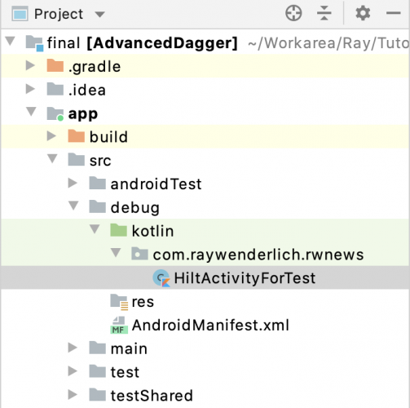Open the gear settings for Project panel
Viewport: 410px width, 408px height.
(x=363, y=13)
